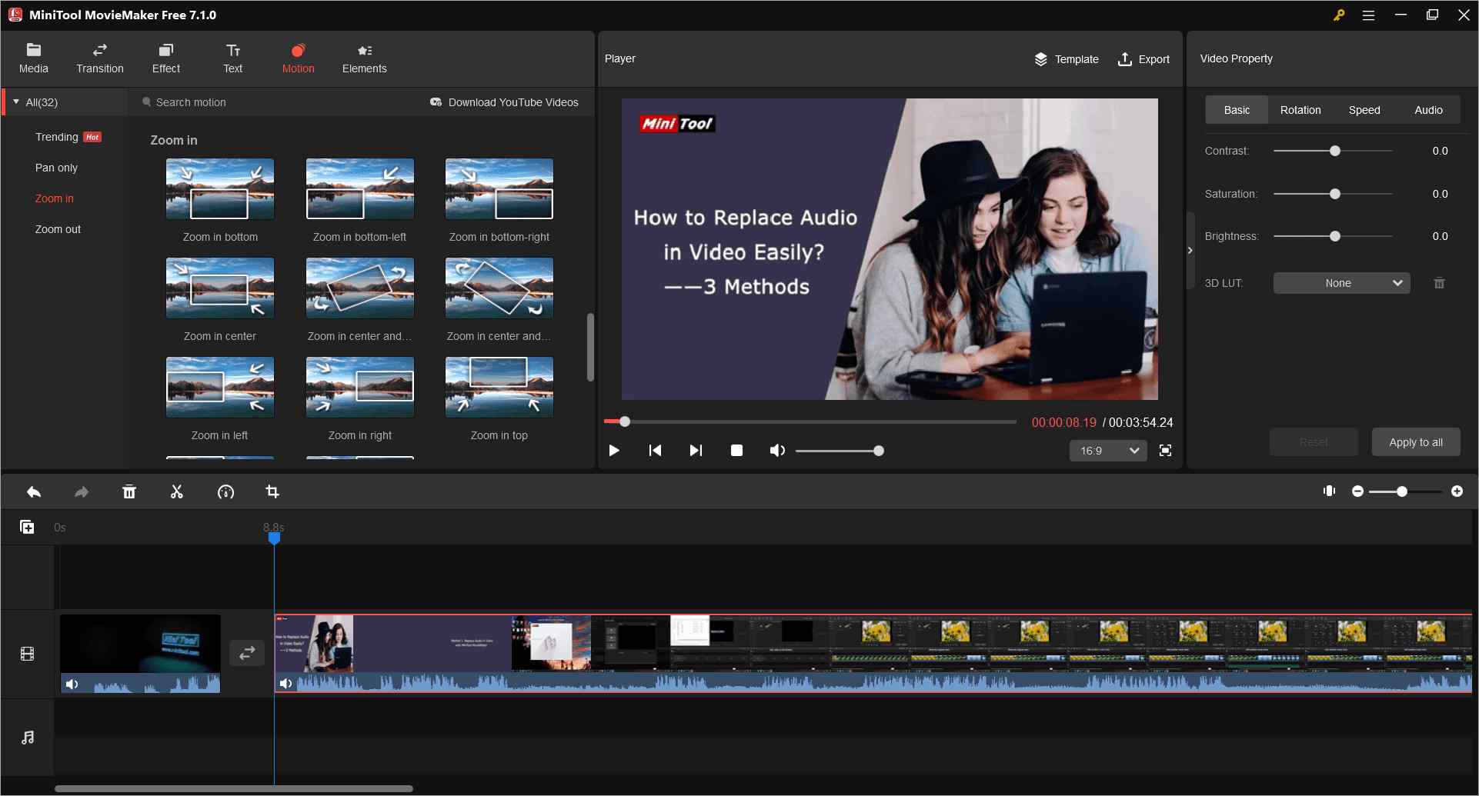
Task: Click the player progress bar handle
Action: [625, 421]
